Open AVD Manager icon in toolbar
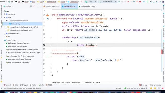The height and width of the screenshot is (93, 165). (x=154, y=2)
